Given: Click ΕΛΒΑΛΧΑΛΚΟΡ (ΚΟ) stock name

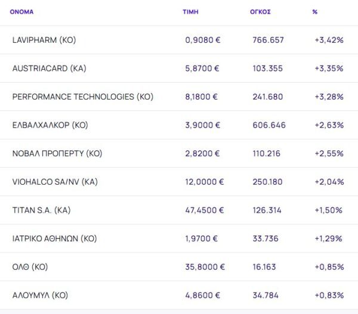Looking at the screenshot, I should 50,125.
